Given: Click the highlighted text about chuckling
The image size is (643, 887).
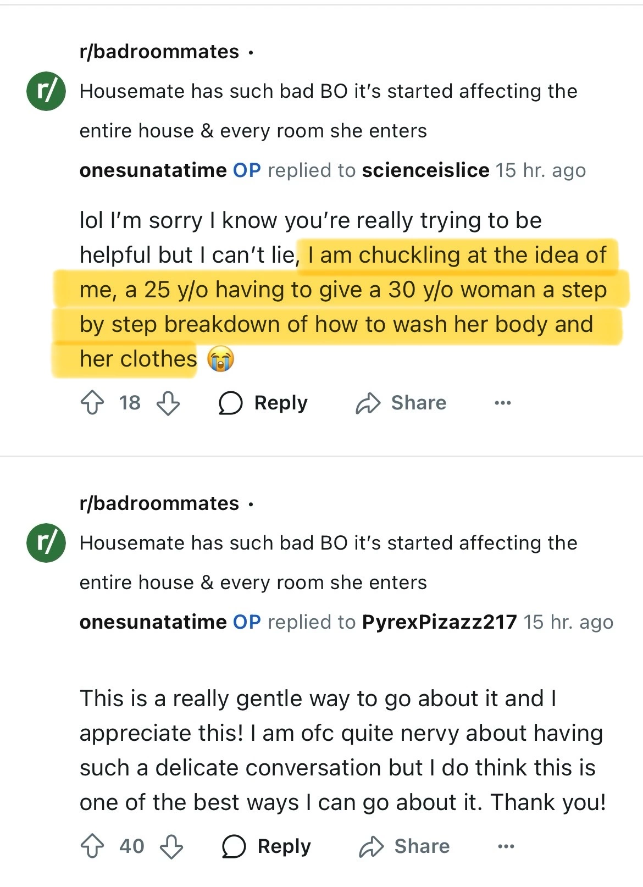Looking at the screenshot, I should click(341, 307).
